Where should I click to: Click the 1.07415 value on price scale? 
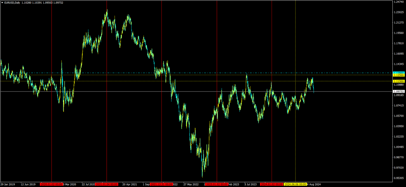pos(398,106)
